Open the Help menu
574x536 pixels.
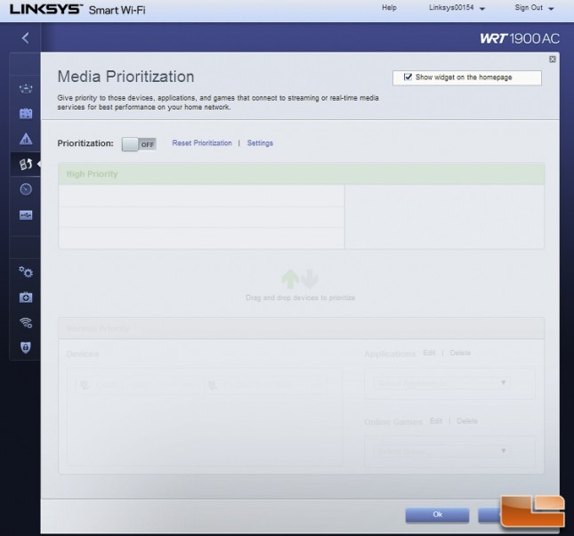[389, 8]
